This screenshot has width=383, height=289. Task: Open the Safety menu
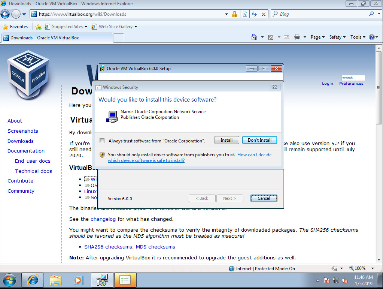click(x=337, y=37)
